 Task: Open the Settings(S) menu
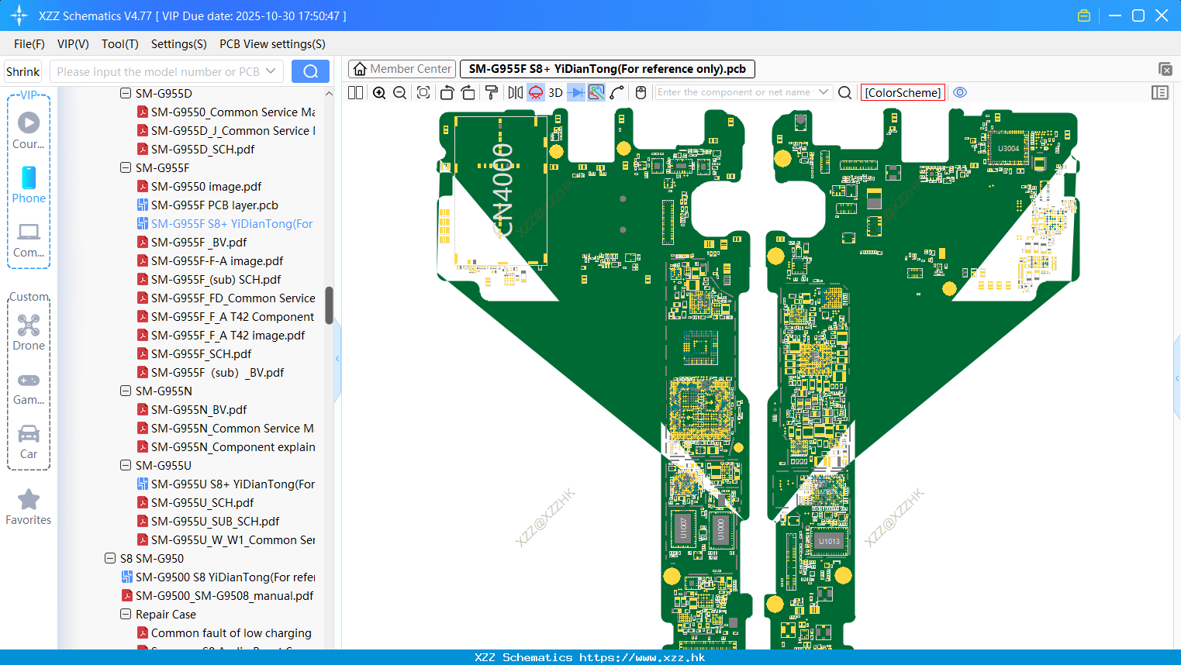coord(179,44)
